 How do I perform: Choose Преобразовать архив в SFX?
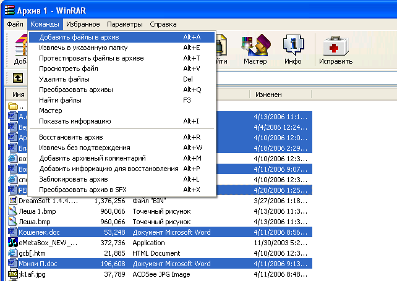pos(122,190)
